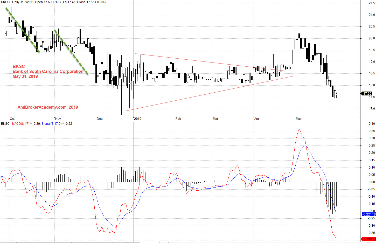Click the 'Nov' time axis label
The width and height of the screenshot is (376, 243).
click(x=58, y=119)
